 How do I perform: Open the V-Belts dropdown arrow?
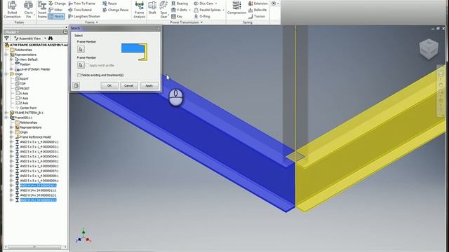click(189, 10)
